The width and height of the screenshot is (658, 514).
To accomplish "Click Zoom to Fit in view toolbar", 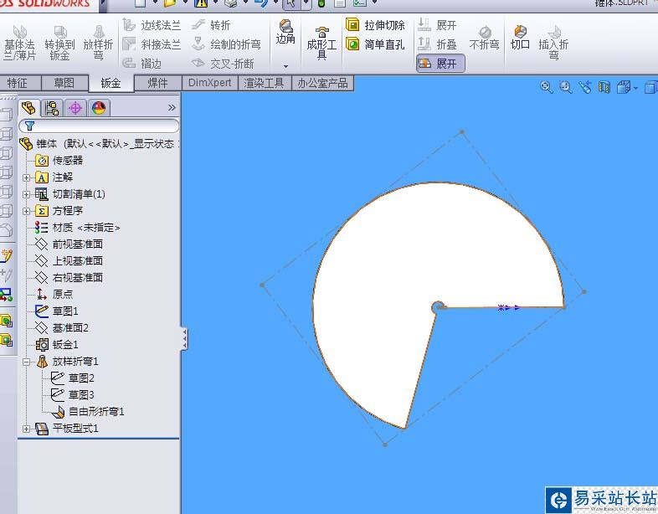I will [x=546, y=87].
